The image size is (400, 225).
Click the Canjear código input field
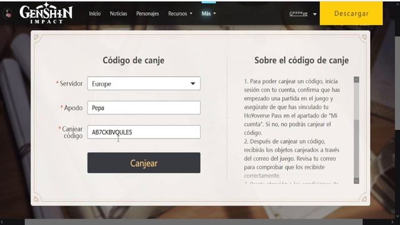point(144,132)
